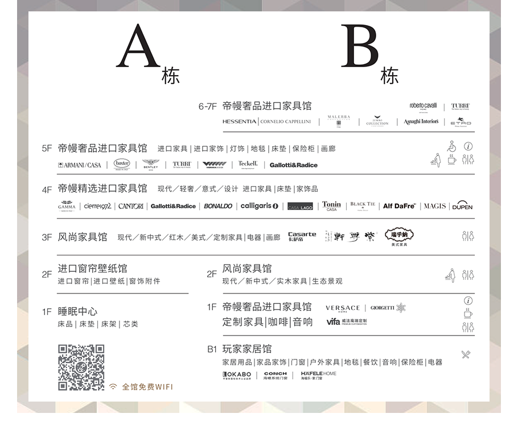Click the QR code image
The width and height of the screenshot is (518, 430).
[81, 367]
